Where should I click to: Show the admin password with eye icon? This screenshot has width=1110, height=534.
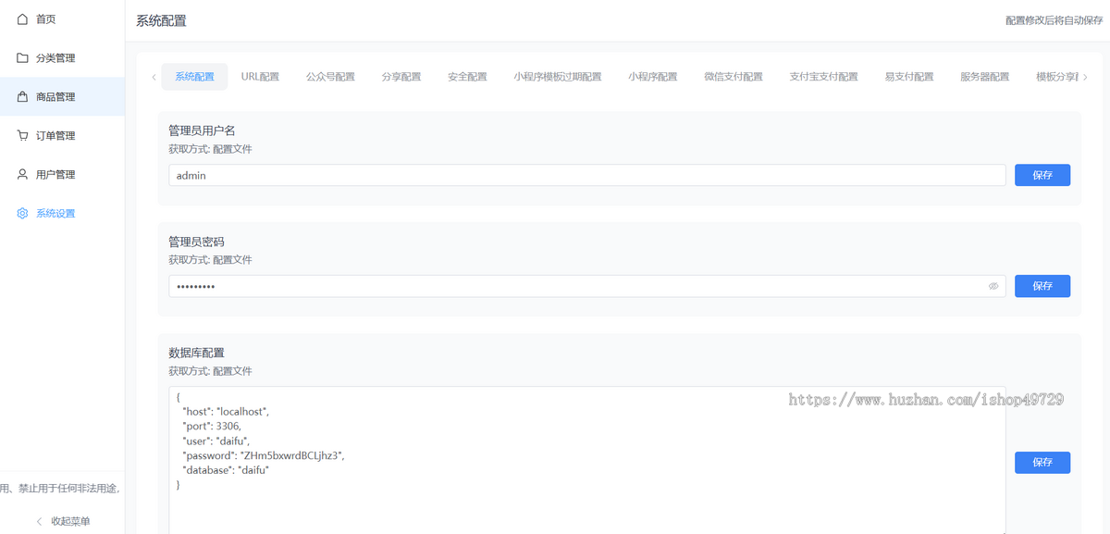993,287
